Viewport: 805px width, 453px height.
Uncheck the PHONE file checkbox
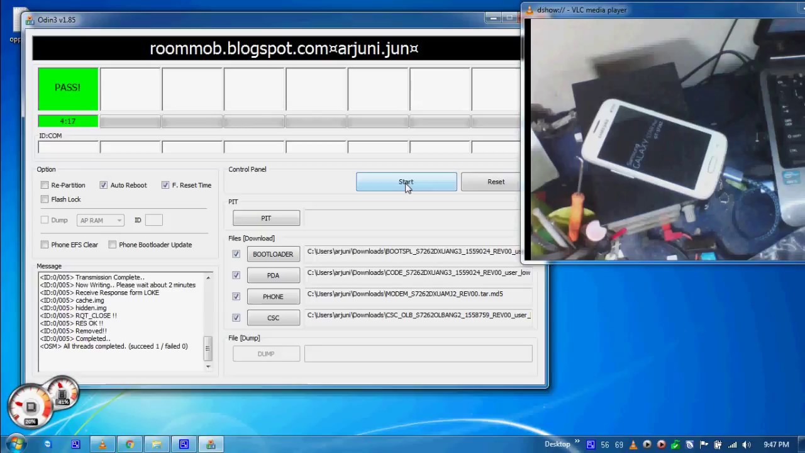pyautogui.click(x=236, y=296)
